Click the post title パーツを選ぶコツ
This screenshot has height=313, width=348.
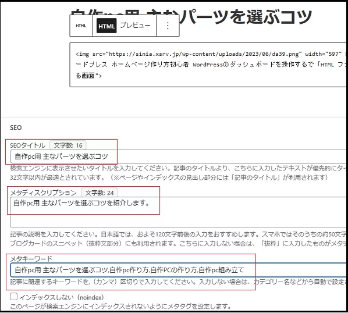point(246,17)
